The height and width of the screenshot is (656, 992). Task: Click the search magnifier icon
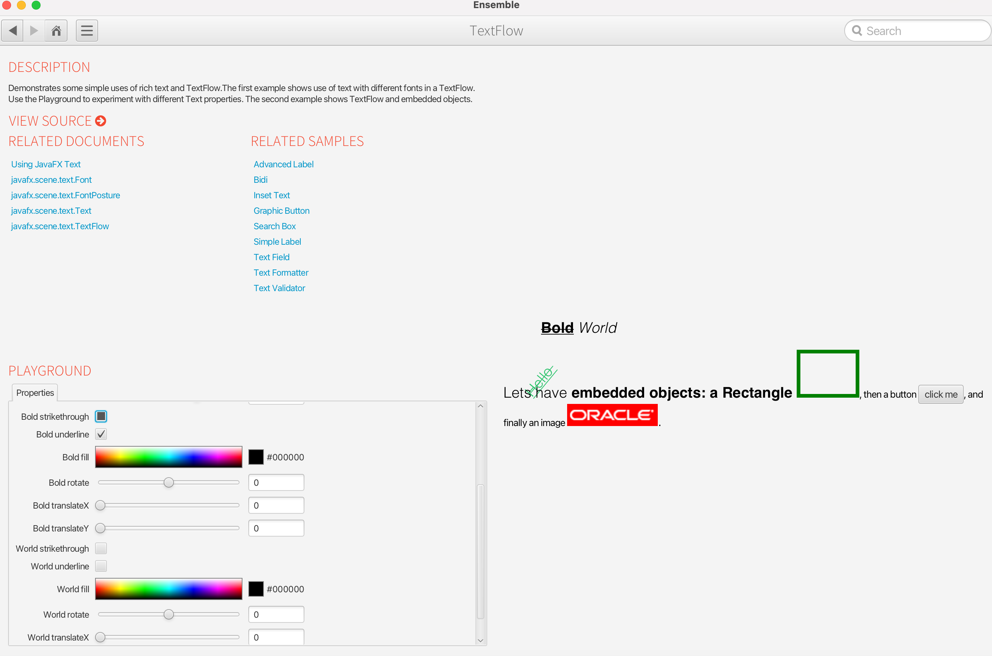point(856,31)
